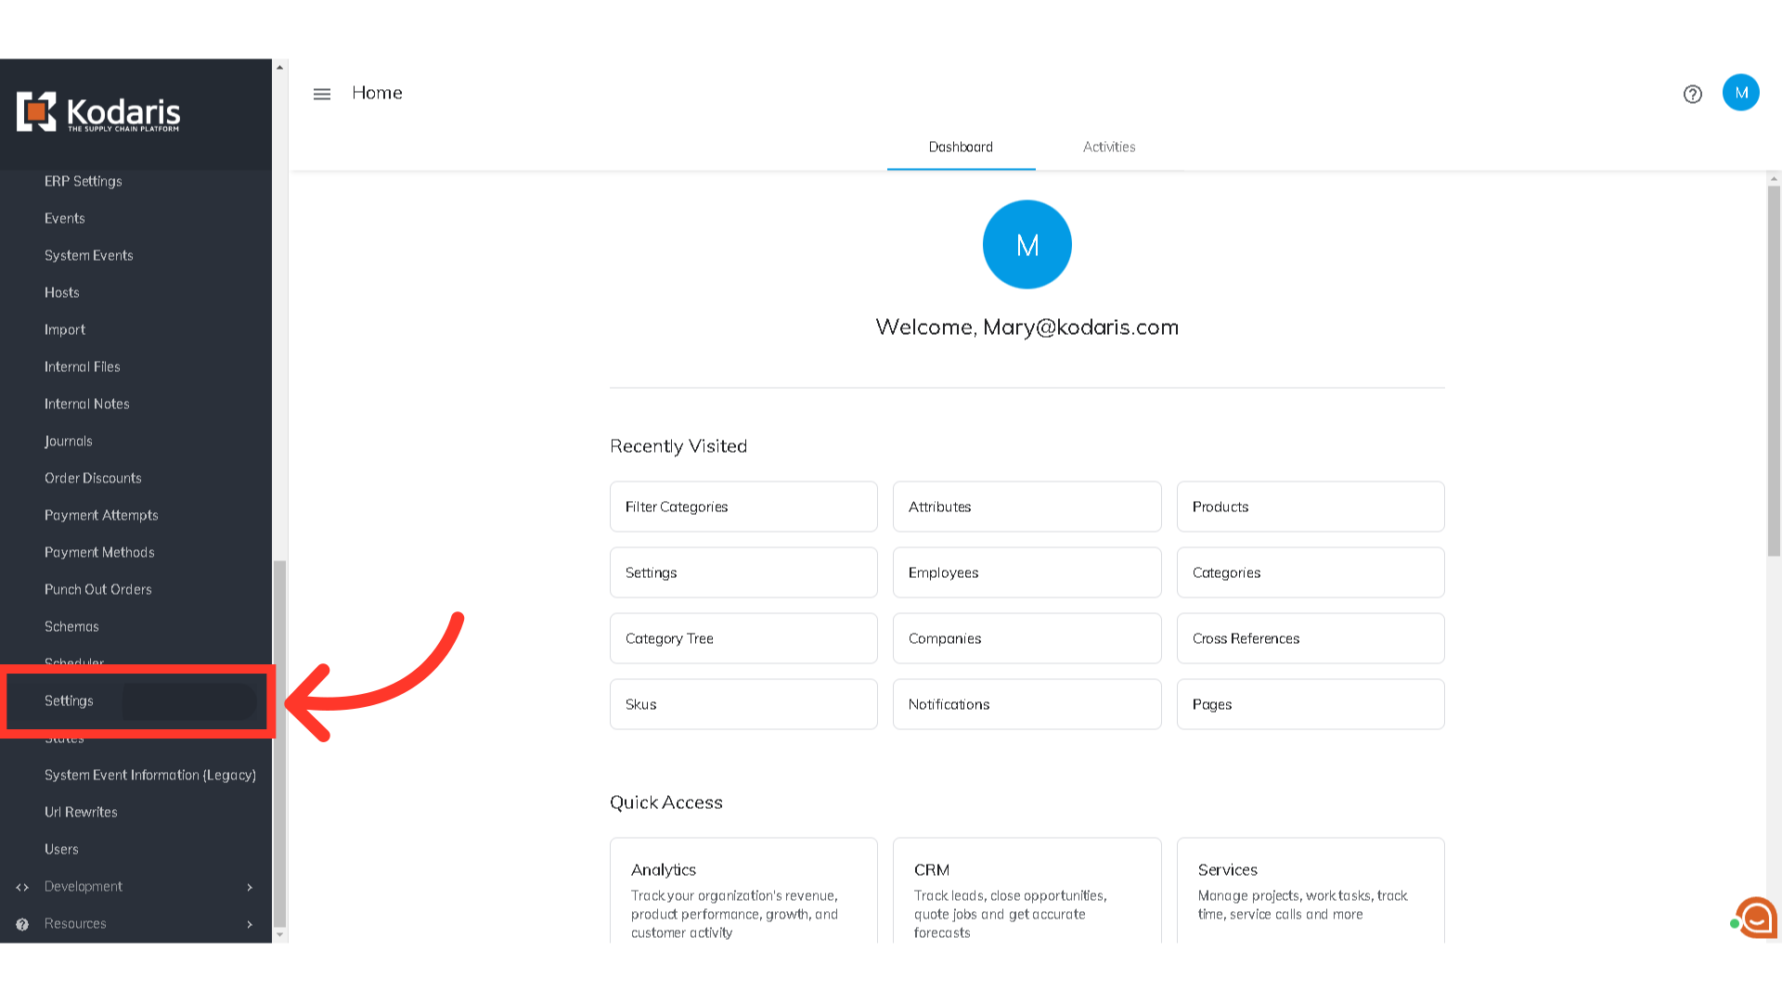Open the Analytics quick access card
Viewport: 1782px width, 1002px height.
pyautogui.click(x=742, y=891)
